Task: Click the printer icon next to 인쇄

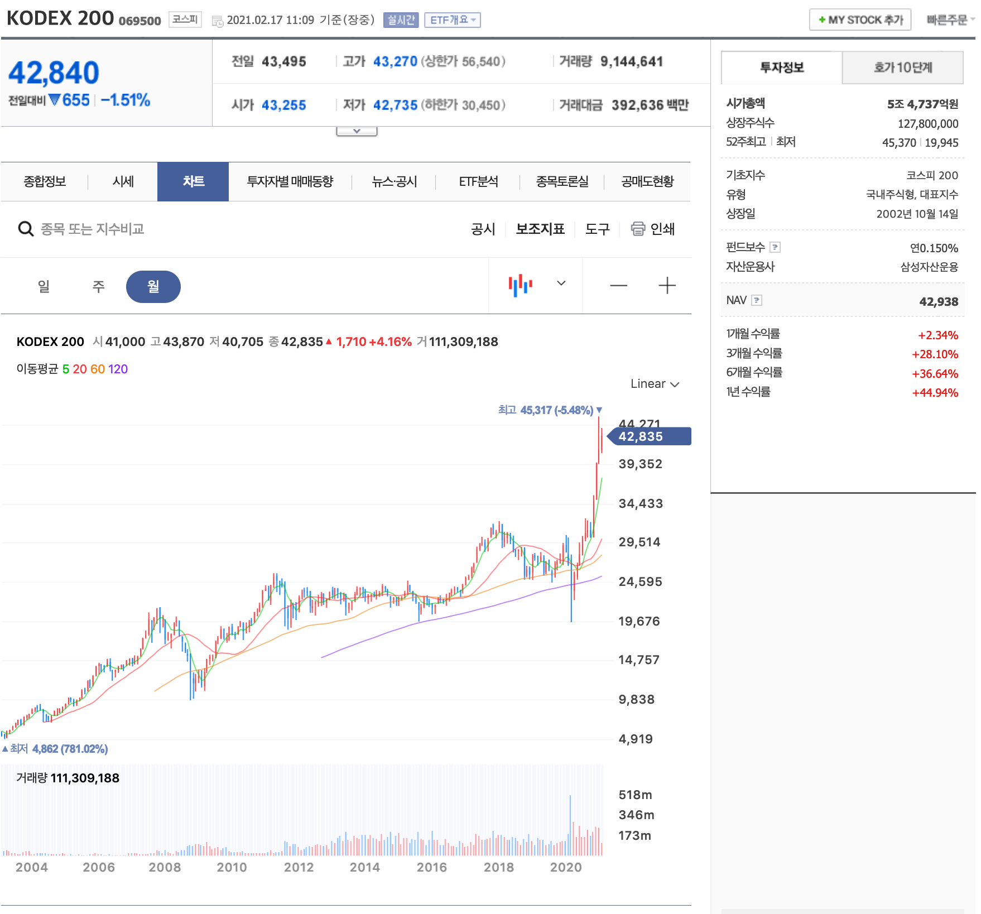Action: click(x=638, y=229)
